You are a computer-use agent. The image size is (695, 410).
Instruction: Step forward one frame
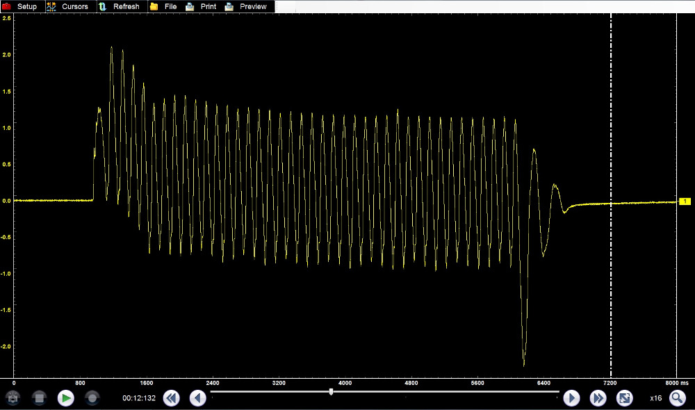click(571, 398)
